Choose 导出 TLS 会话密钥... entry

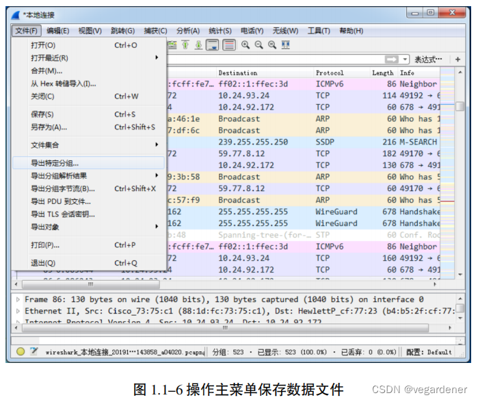click(x=89, y=214)
